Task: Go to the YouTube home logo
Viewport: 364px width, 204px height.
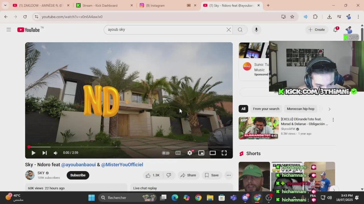Action: 28,30
